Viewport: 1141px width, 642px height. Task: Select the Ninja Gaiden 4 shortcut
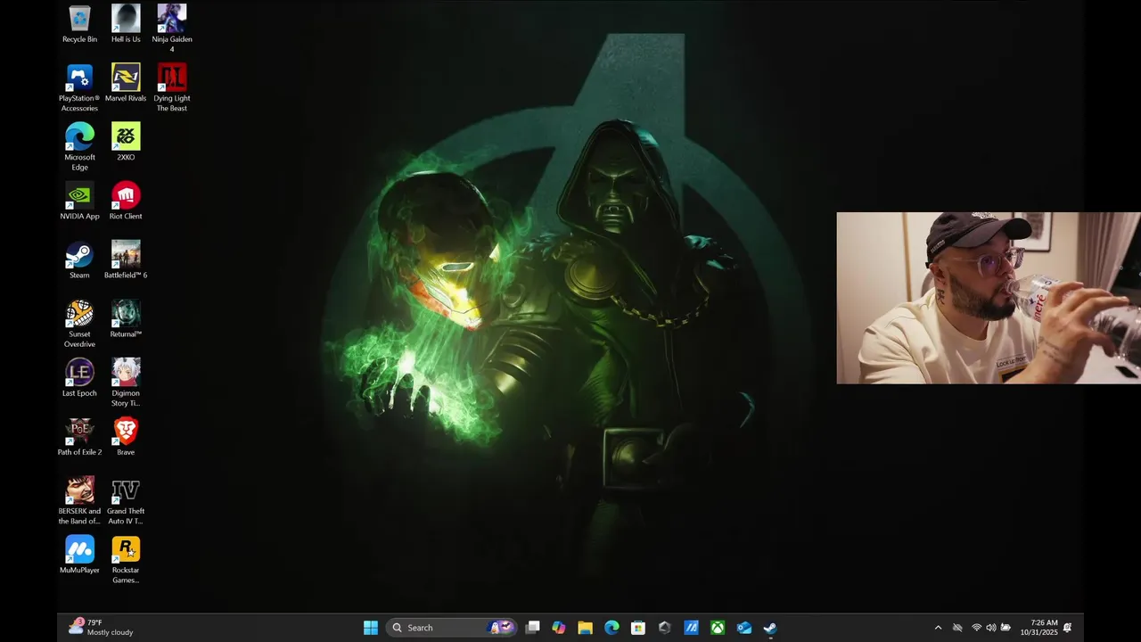172,29
